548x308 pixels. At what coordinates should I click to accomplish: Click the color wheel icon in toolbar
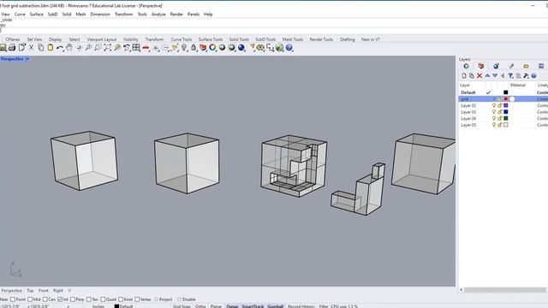pyautogui.click(x=212, y=48)
